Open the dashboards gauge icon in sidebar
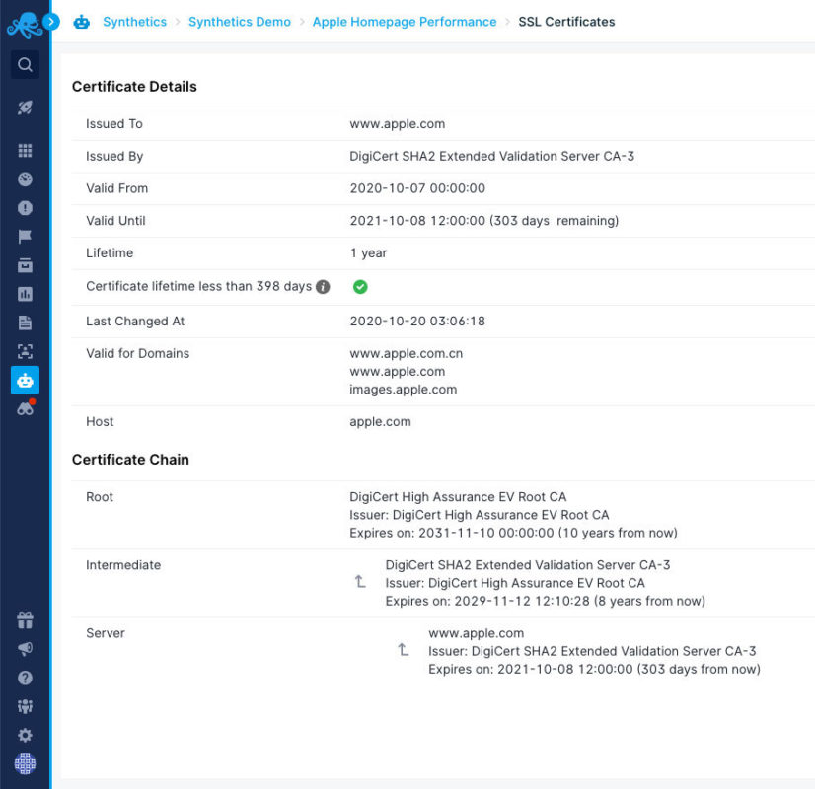Image resolution: width=815 pixels, height=789 pixels. 25,179
